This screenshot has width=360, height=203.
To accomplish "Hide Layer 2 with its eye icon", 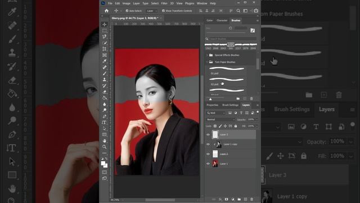I will point(208,154).
